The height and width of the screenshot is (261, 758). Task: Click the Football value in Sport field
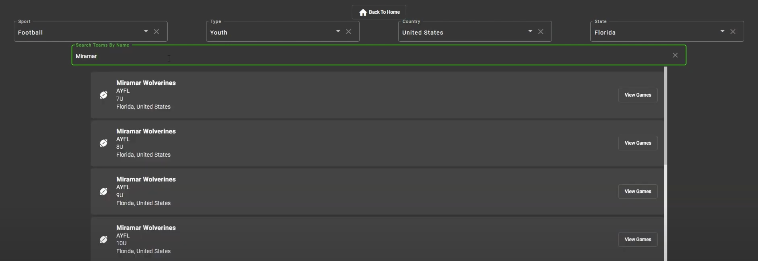(x=30, y=33)
